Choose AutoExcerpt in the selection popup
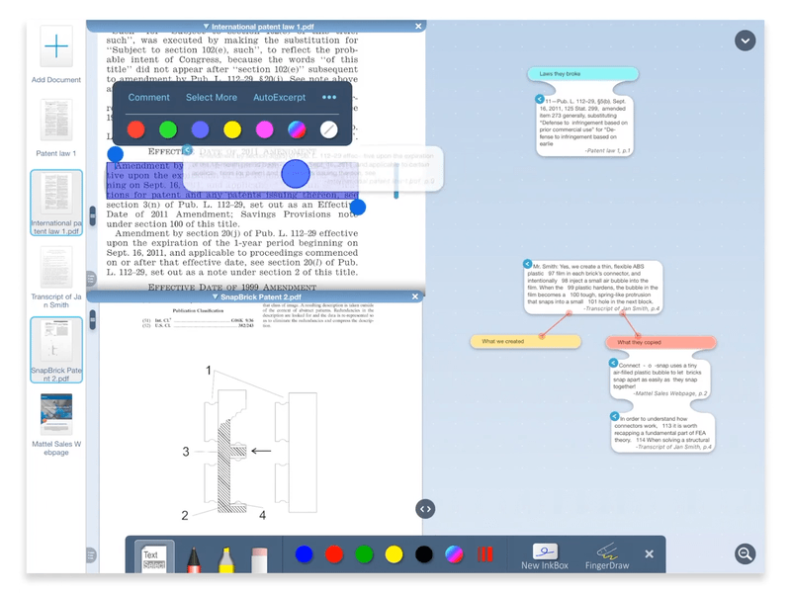 coord(279,97)
